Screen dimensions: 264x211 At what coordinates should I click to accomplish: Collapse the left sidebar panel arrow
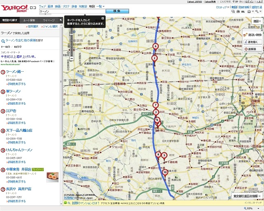tap(61, 20)
